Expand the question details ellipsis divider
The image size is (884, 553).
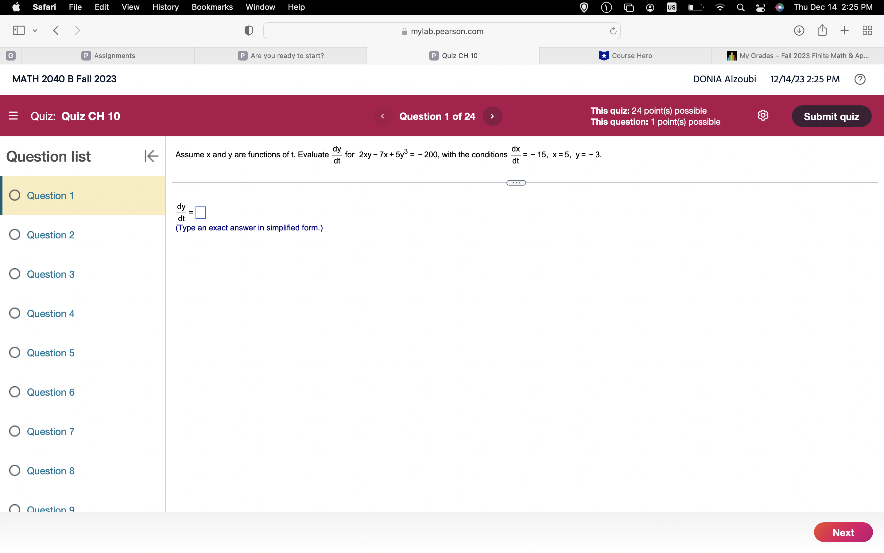click(516, 183)
